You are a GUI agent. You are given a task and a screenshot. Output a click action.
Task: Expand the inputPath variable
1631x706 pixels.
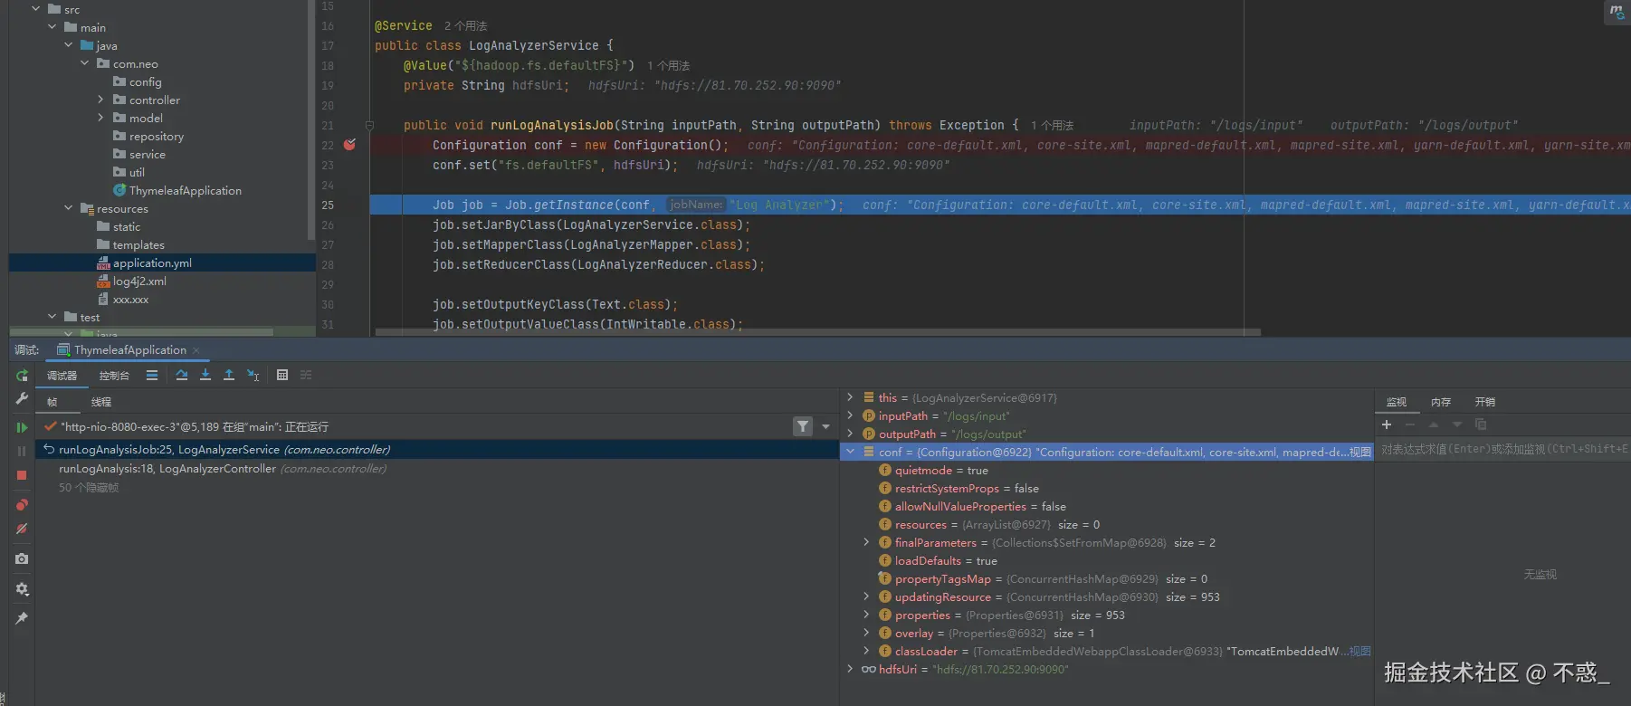(850, 415)
